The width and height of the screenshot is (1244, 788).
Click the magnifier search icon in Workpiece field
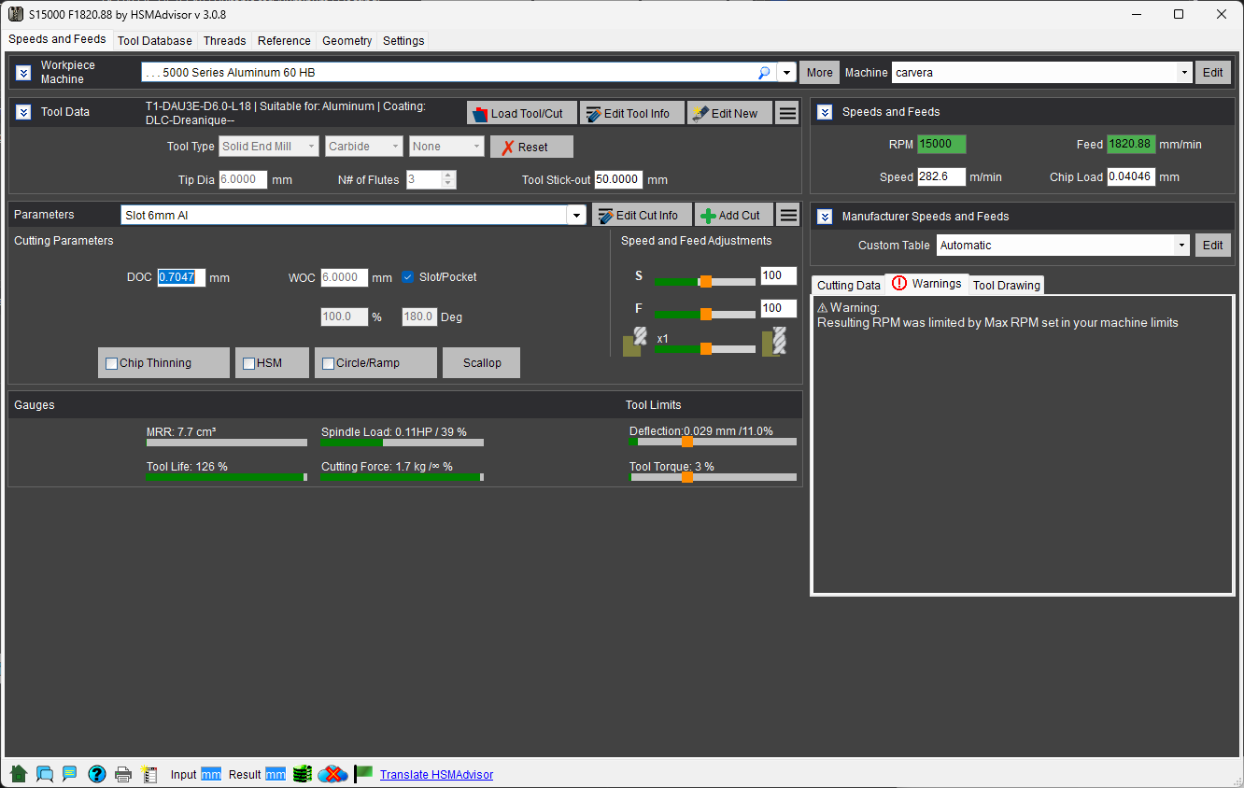coord(764,72)
